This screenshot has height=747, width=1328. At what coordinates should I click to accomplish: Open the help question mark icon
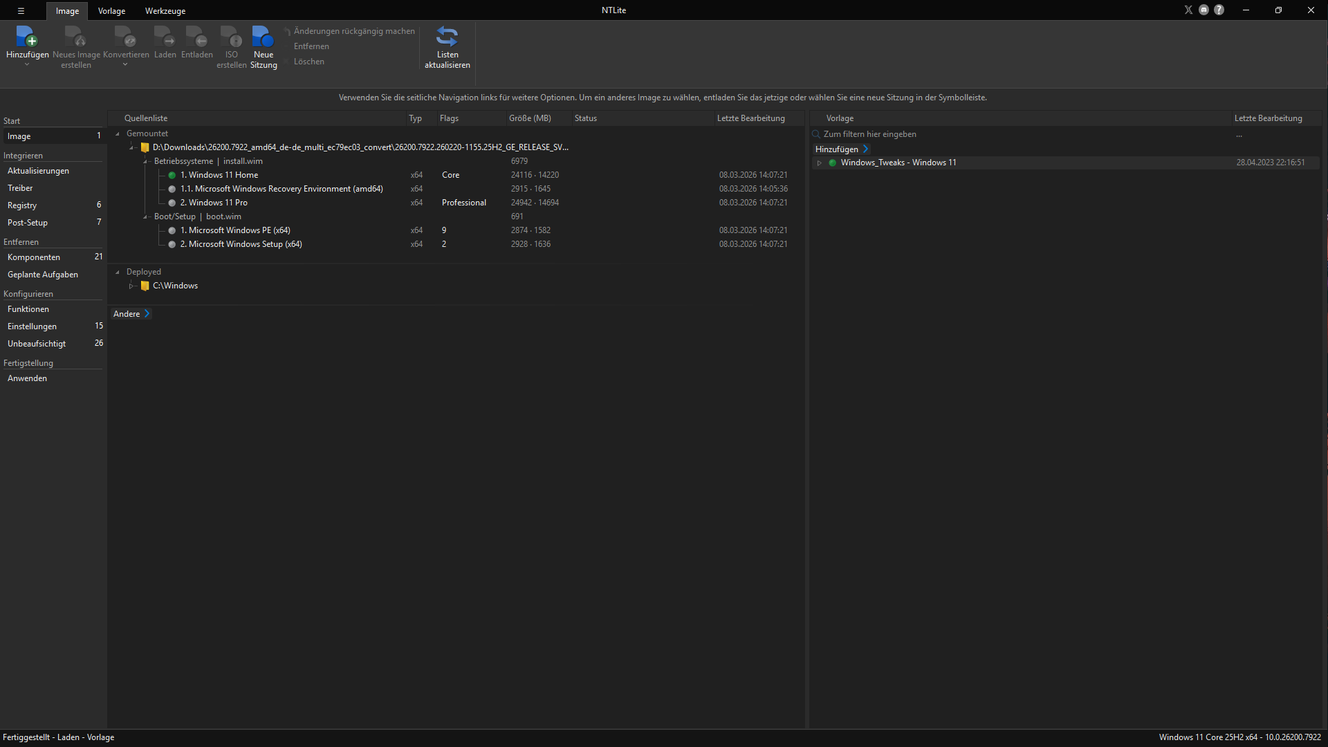tap(1219, 10)
